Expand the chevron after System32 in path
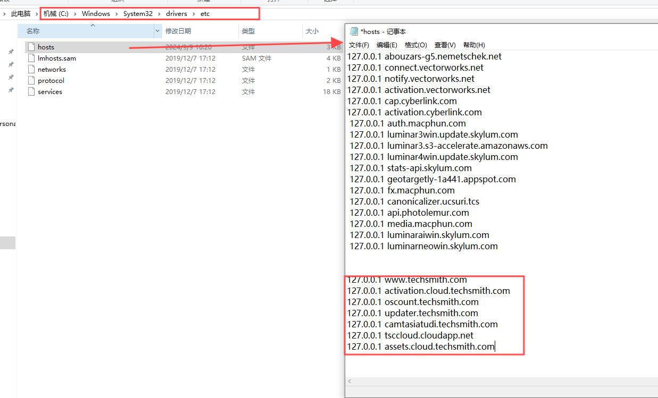This screenshot has height=398, width=658. [x=160, y=14]
